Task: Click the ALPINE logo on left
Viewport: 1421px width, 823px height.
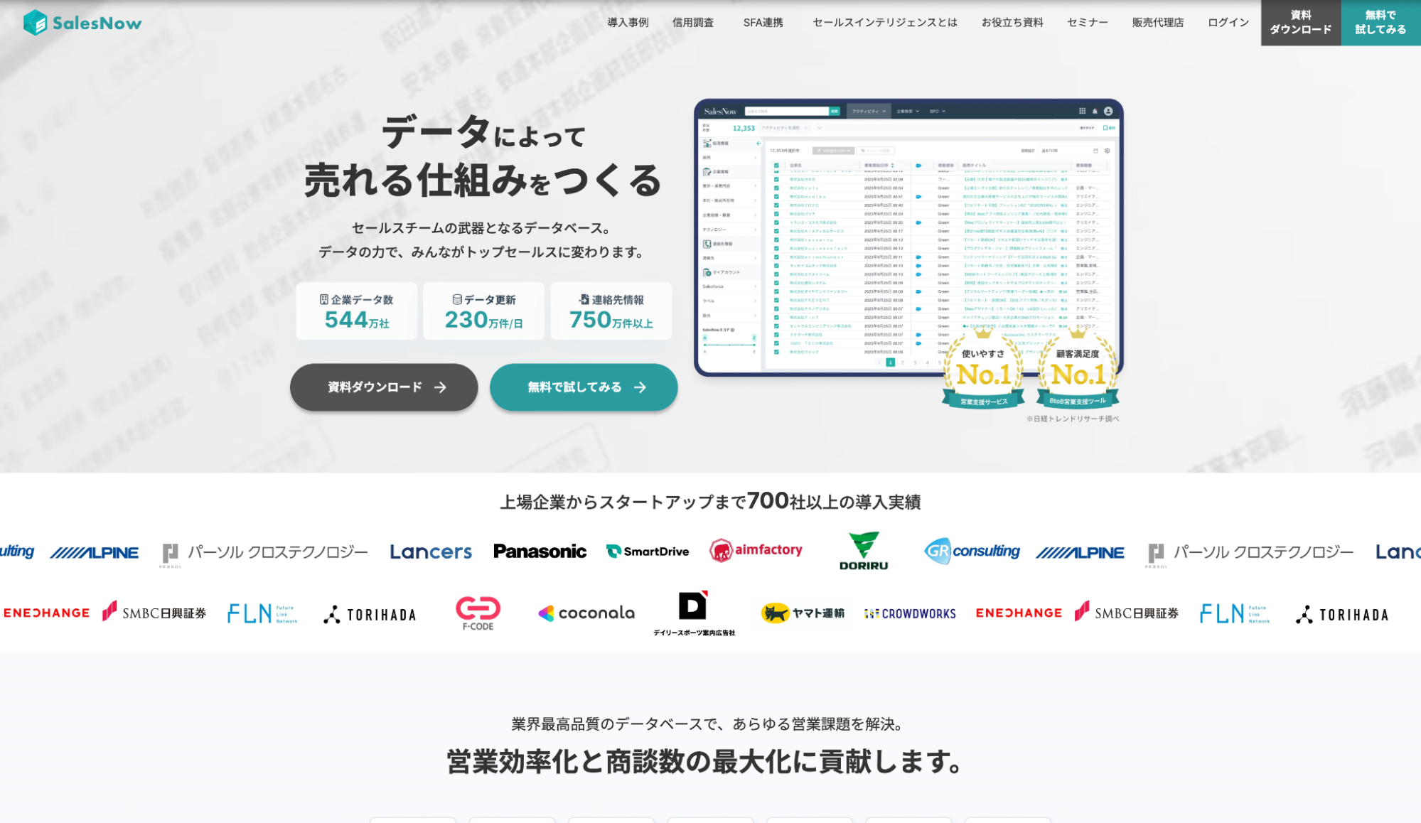Action: pos(95,553)
